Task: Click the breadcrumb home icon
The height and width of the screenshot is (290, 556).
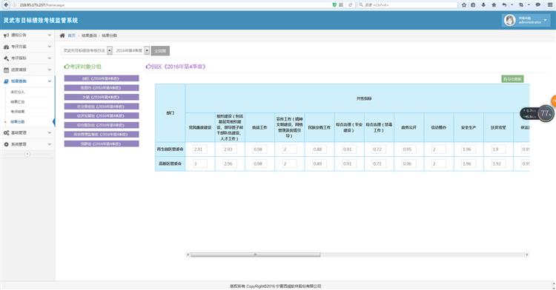Action: [x=62, y=36]
